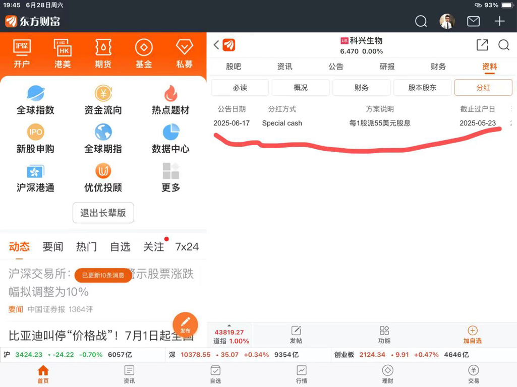
Task: Tap 加自选 add to watchlist
Action: (473, 335)
